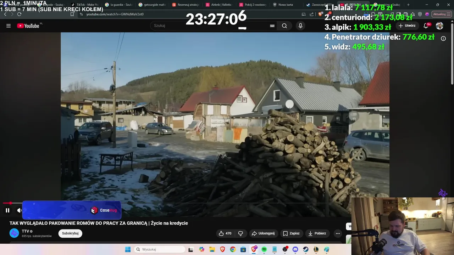Switch to the Airbnb Valletta tab
454x255 pixels.
click(x=219, y=5)
